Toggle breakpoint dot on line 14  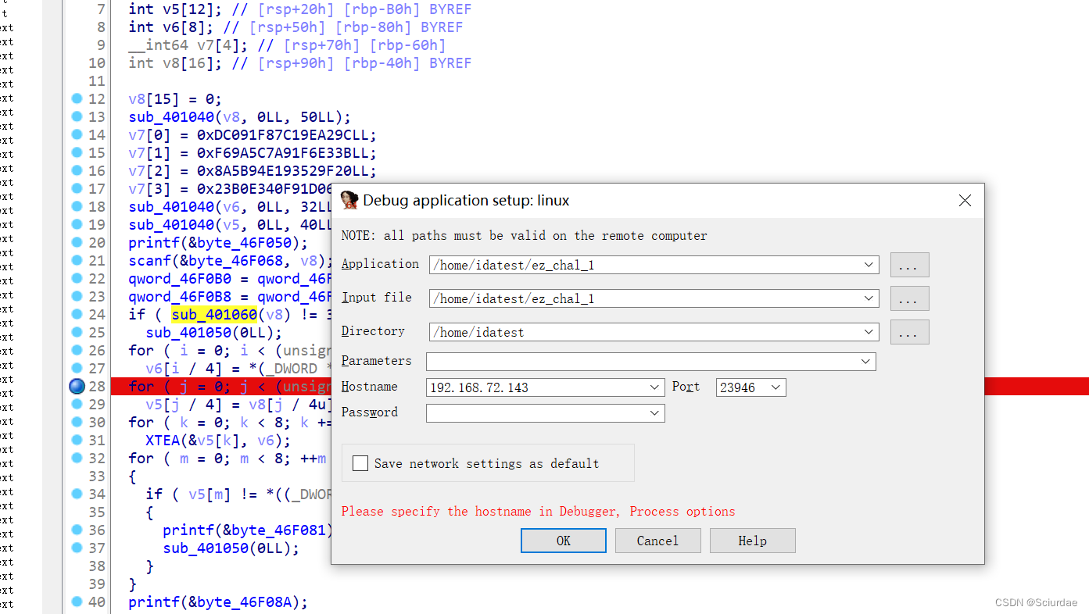pyautogui.click(x=77, y=134)
